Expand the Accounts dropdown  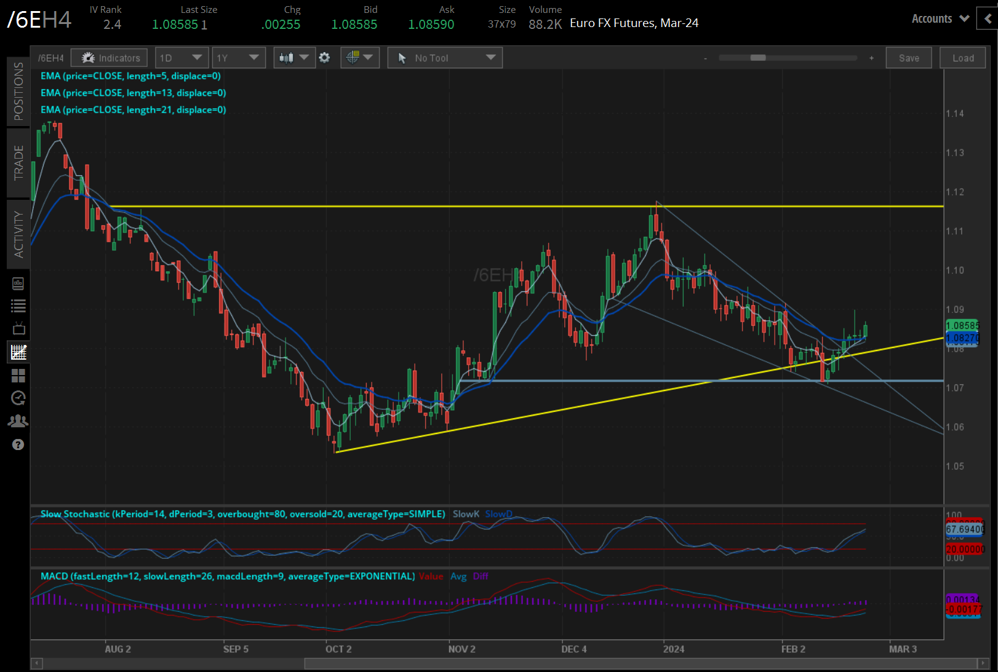tap(940, 18)
